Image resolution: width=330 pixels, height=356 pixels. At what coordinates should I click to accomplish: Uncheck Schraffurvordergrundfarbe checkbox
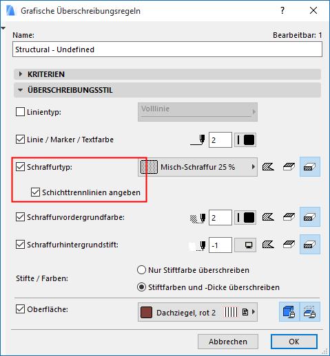coord(20,217)
